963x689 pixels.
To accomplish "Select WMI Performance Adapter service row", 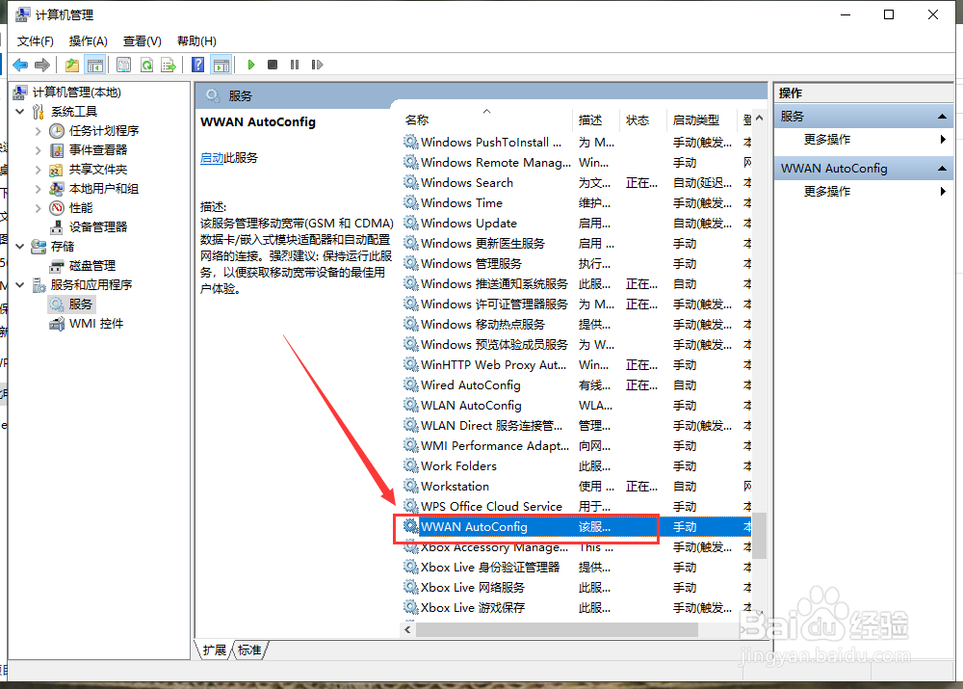I will tap(577, 445).
